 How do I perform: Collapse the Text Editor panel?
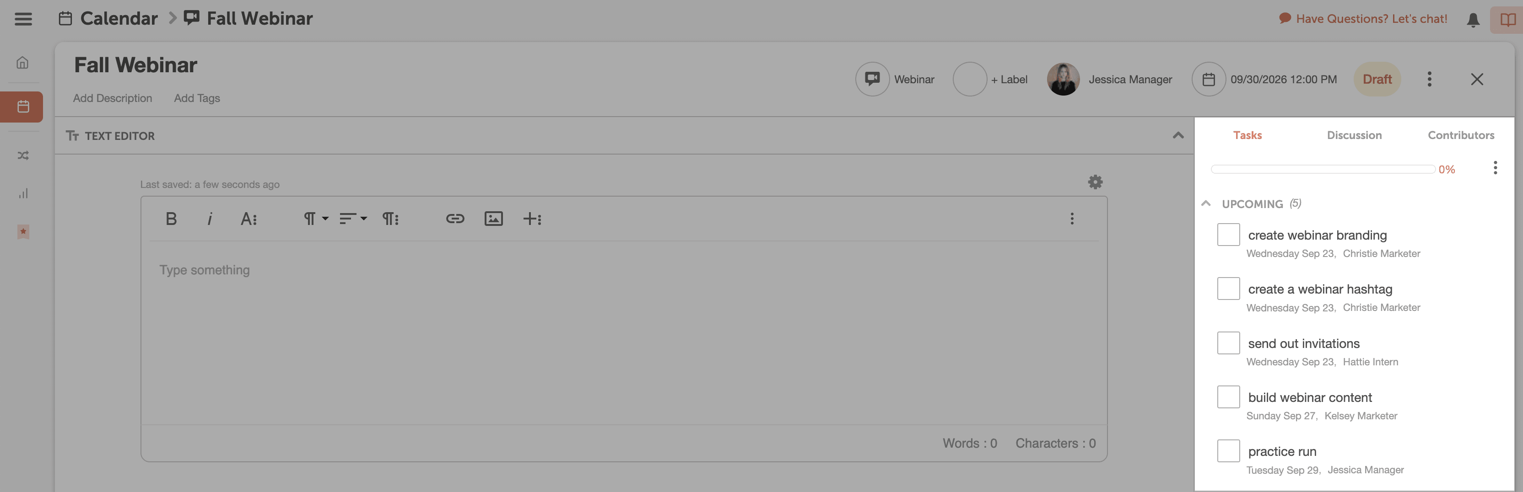pos(1178,136)
